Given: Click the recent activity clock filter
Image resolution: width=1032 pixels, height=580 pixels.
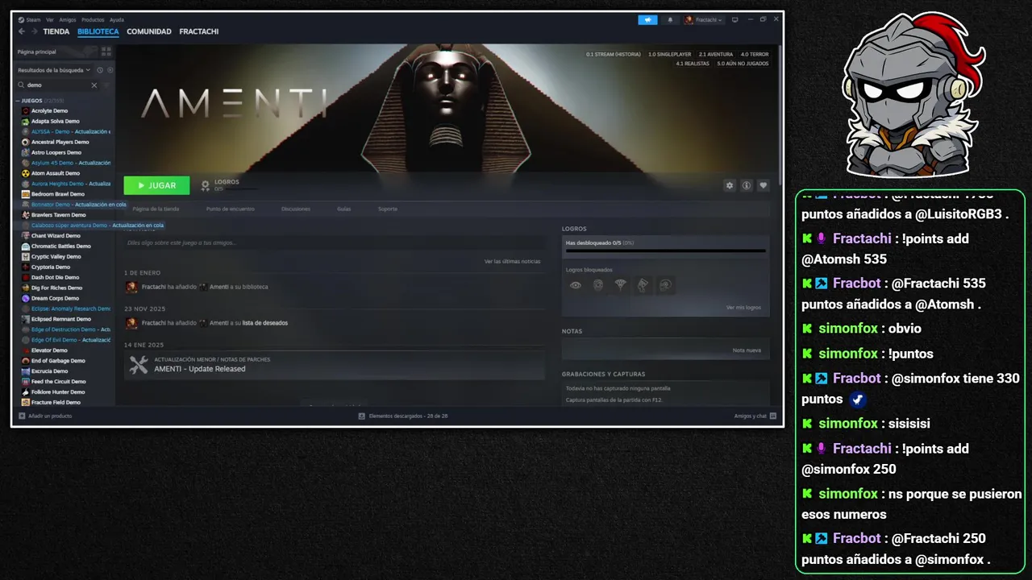Looking at the screenshot, I should point(100,70).
